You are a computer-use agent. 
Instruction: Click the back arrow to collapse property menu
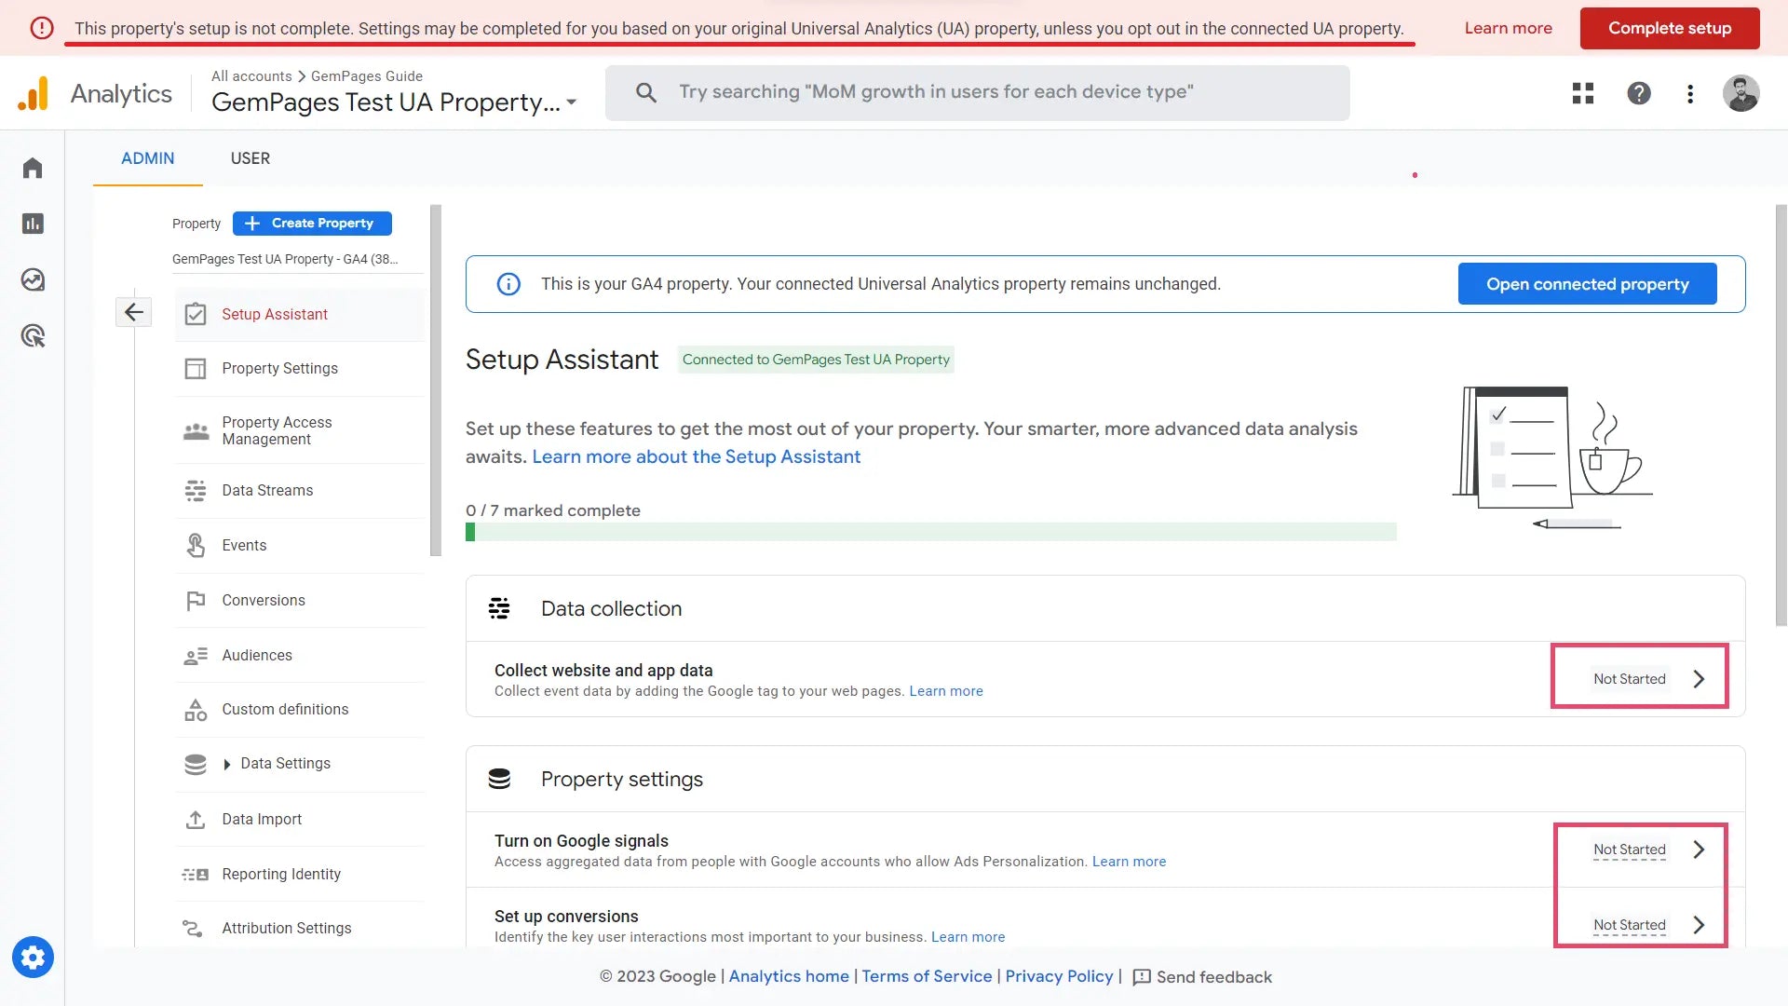pos(133,312)
